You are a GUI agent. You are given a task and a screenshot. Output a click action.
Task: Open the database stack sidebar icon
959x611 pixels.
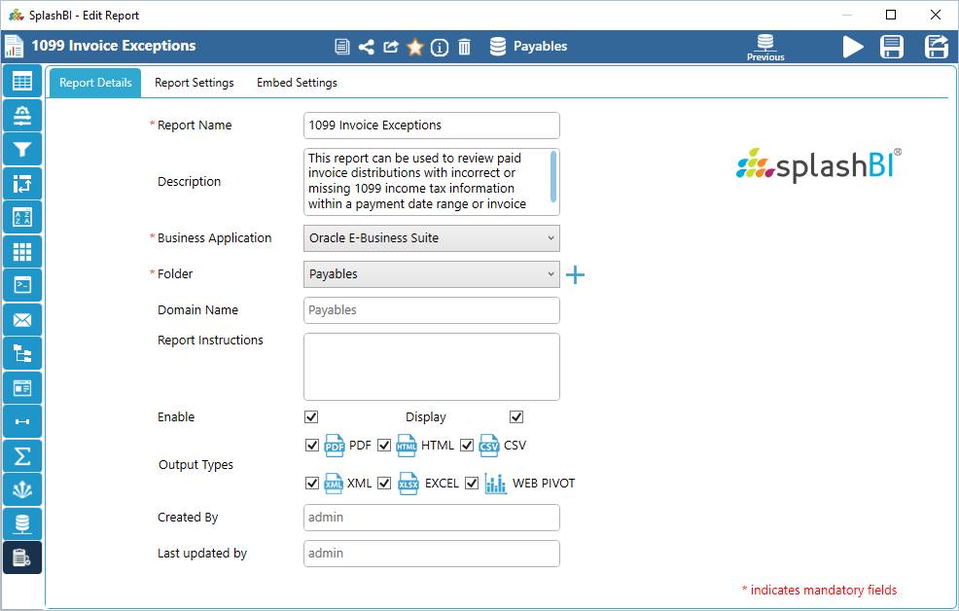click(x=22, y=523)
